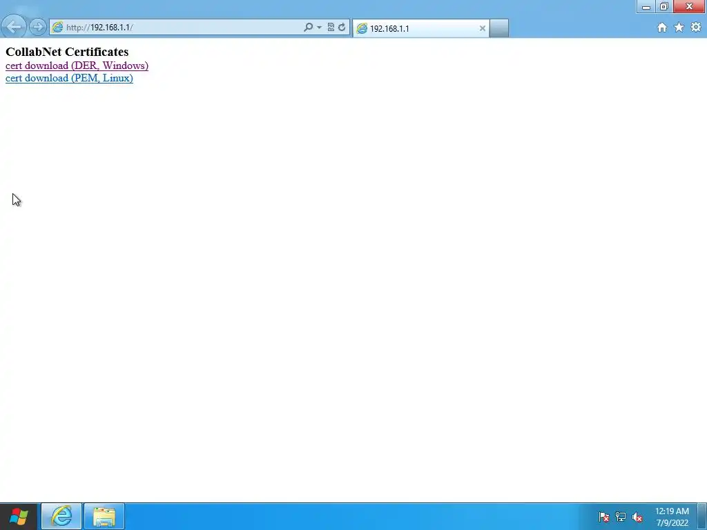The width and height of the screenshot is (707, 530).
Task: Go to Home via house icon
Action: [x=662, y=28]
